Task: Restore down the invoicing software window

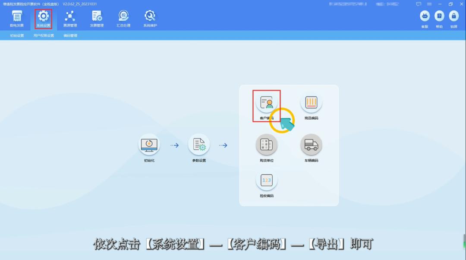Action: click(x=450, y=4)
